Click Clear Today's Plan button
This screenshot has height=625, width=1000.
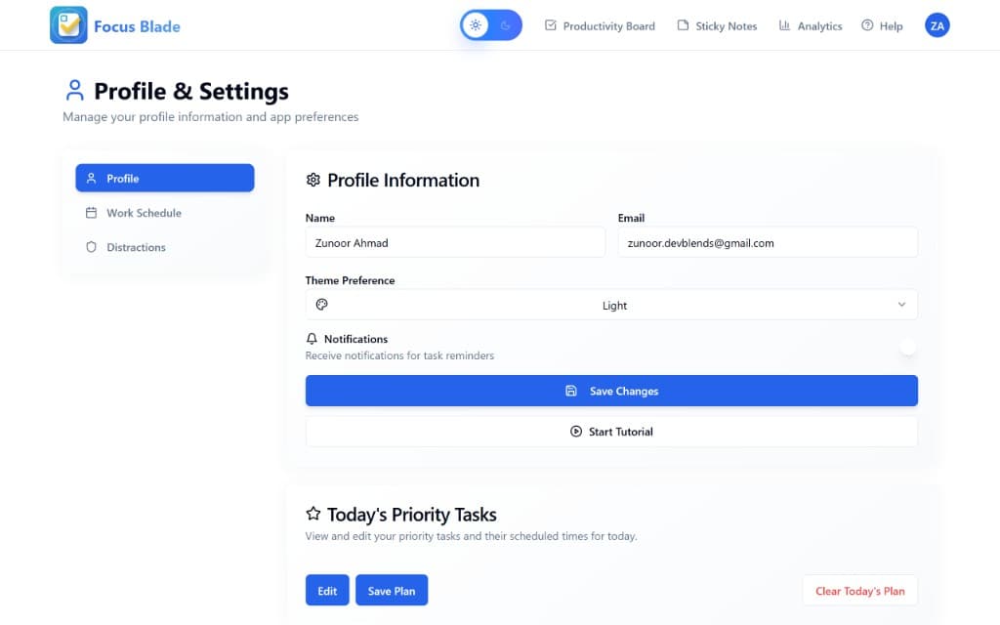click(859, 591)
